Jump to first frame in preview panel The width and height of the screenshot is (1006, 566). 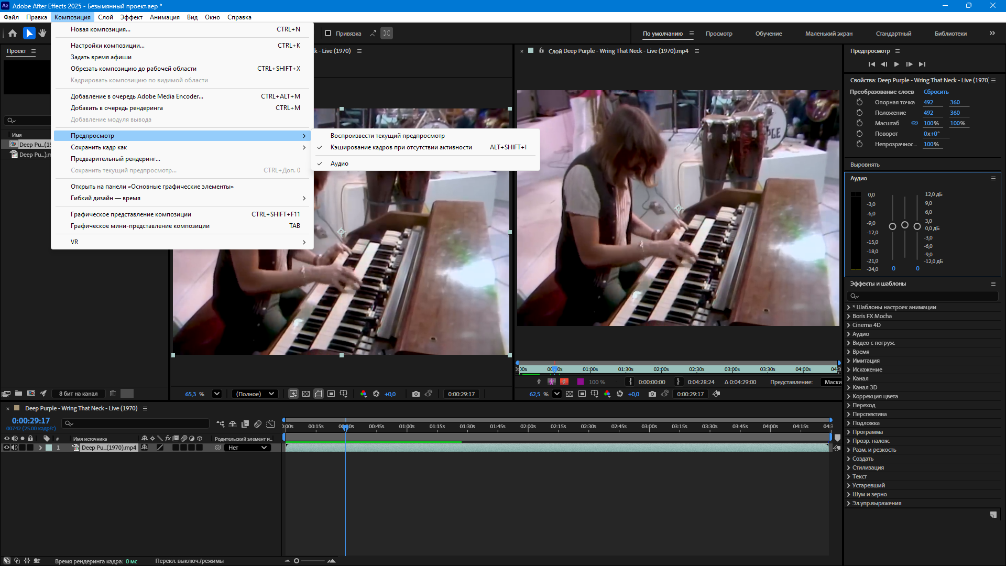871,64
